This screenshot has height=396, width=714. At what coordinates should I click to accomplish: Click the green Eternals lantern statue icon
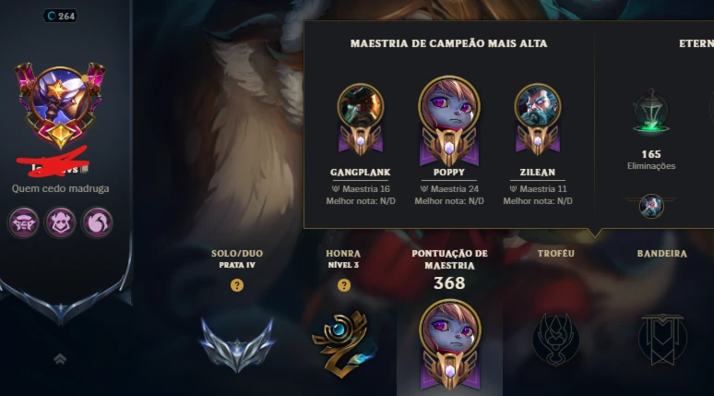651,112
